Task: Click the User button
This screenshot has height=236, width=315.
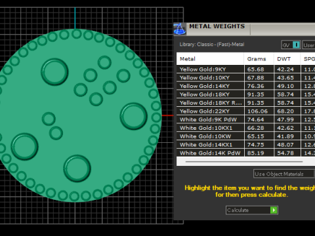Action: click(308, 45)
